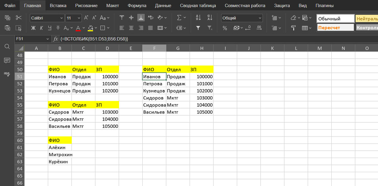Open the font color dropdown arrow

pos(84,28)
